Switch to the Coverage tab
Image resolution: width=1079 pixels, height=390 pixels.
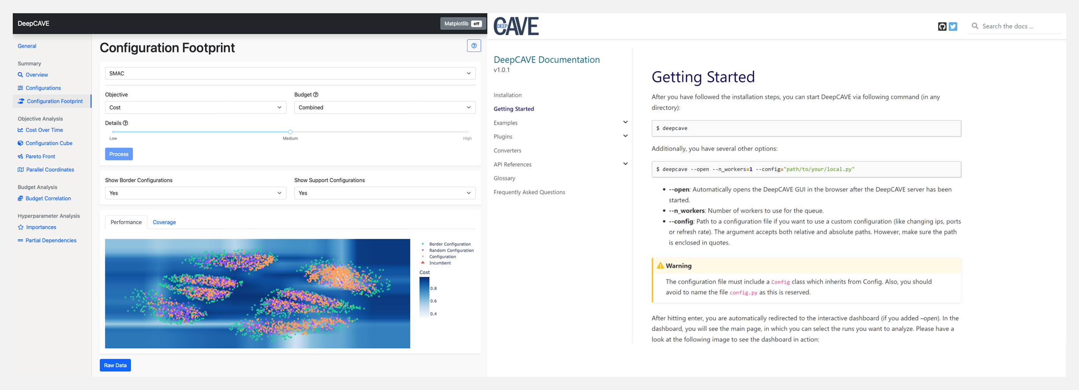click(x=164, y=222)
